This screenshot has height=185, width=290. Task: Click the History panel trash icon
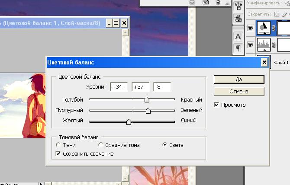[218, 3]
